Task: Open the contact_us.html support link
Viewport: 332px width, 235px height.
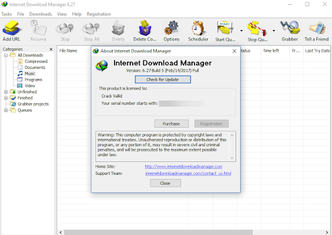Action: (x=188, y=173)
